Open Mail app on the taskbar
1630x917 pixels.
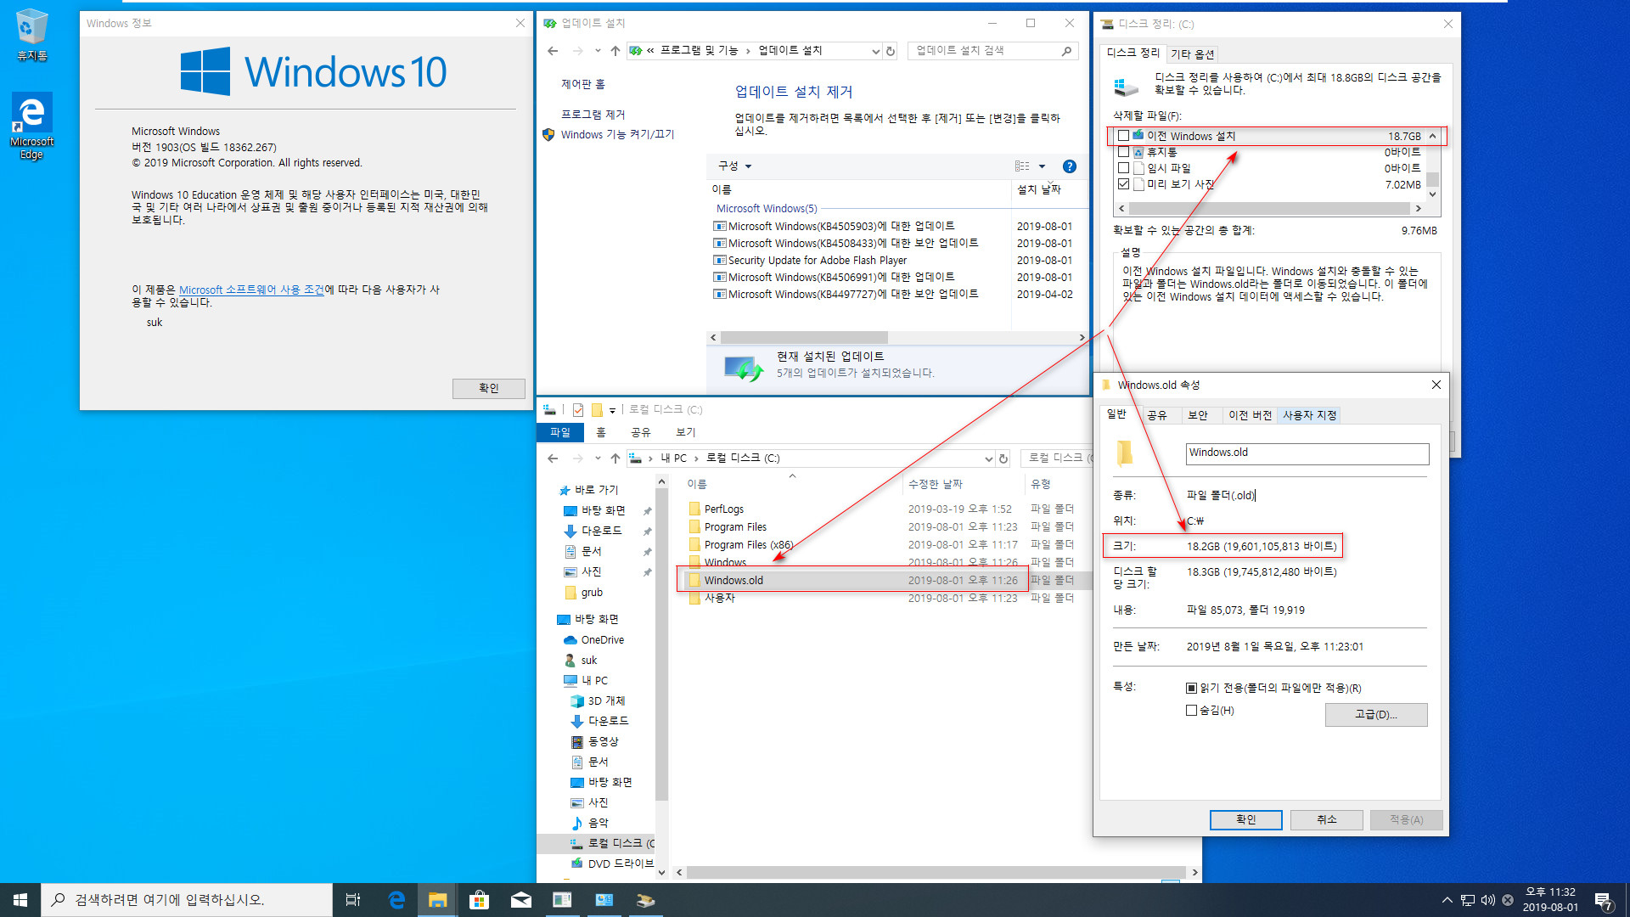[520, 900]
